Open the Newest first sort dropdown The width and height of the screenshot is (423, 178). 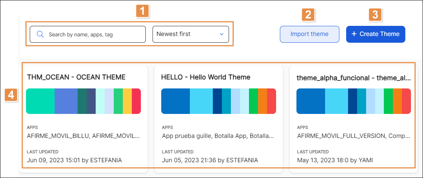191,34
